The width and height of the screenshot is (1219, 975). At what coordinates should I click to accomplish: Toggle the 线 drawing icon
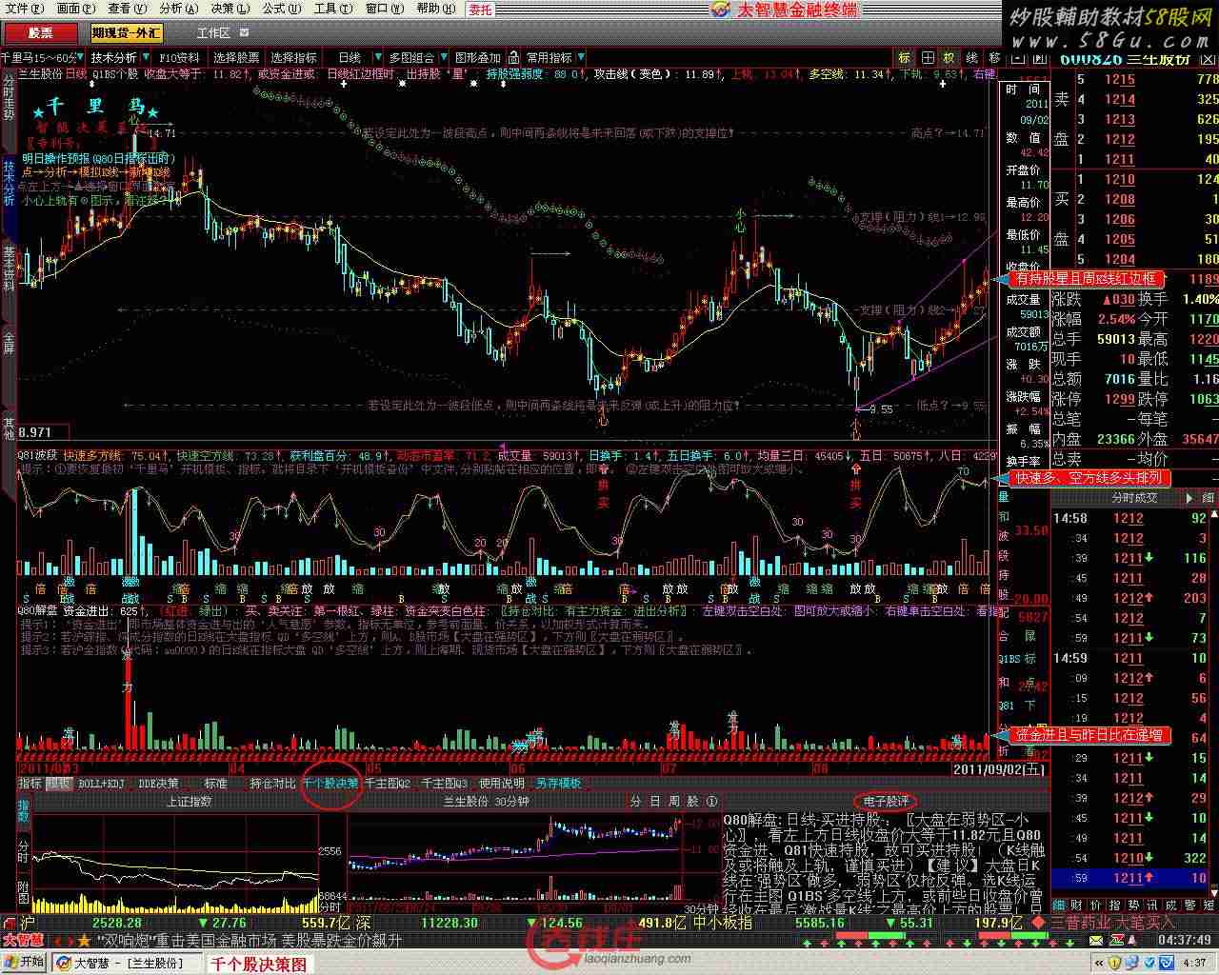point(971,58)
